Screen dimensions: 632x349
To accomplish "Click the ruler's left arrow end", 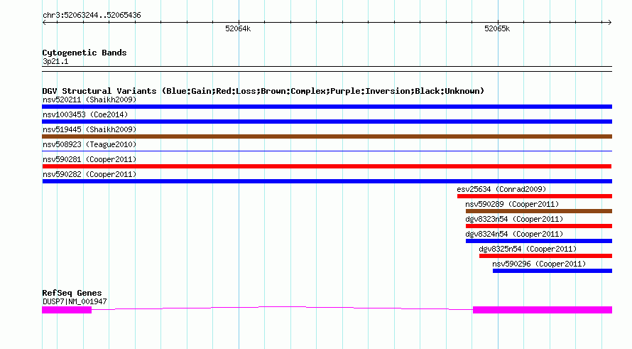I will point(44,23).
